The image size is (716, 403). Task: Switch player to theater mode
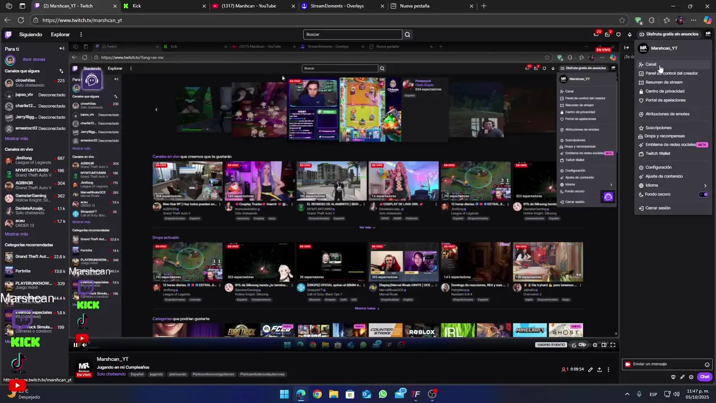click(x=604, y=345)
